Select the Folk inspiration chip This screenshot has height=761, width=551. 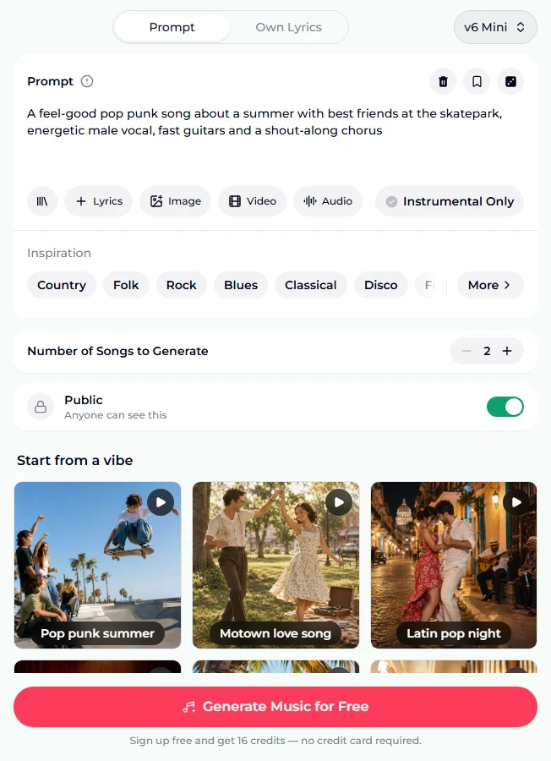(x=126, y=285)
